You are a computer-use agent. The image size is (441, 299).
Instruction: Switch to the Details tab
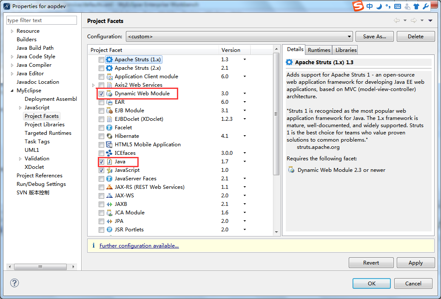point(295,49)
